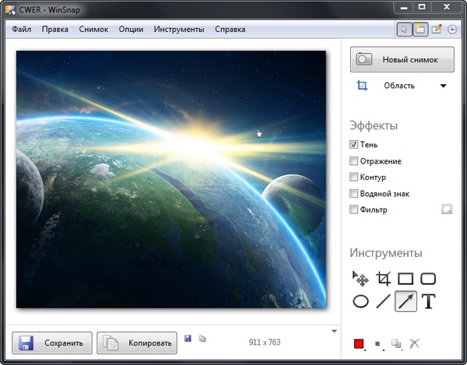The height and width of the screenshot is (365, 467).
Task: Expand the small arrow below the preview
Action: click(334, 331)
